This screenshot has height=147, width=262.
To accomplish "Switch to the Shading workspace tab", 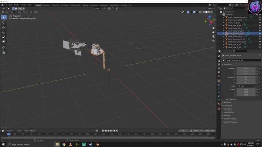I will (85, 5).
